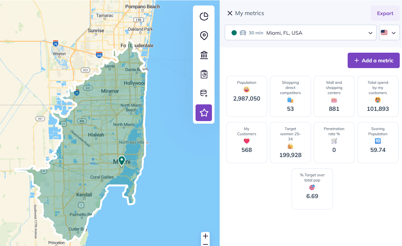Open the US flag country selector

pyautogui.click(x=389, y=33)
